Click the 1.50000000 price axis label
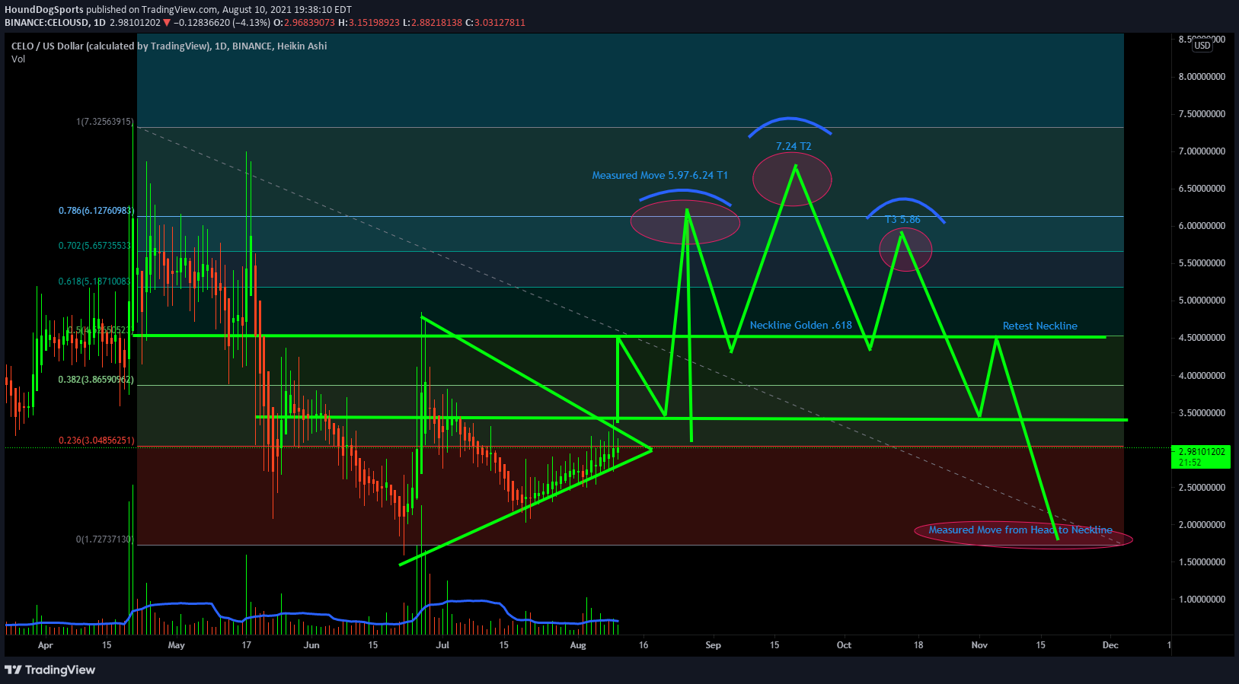 [1202, 562]
